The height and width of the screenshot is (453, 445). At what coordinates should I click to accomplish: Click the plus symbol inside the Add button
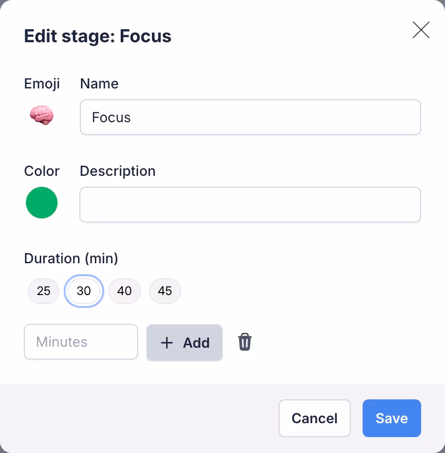click(167, 343)
